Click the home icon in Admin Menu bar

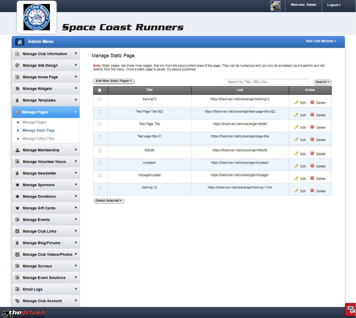[x=20, y=42]
